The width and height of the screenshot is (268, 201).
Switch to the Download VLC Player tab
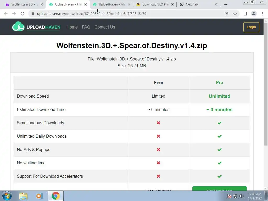pyautogui.click(x=155, y=4)
